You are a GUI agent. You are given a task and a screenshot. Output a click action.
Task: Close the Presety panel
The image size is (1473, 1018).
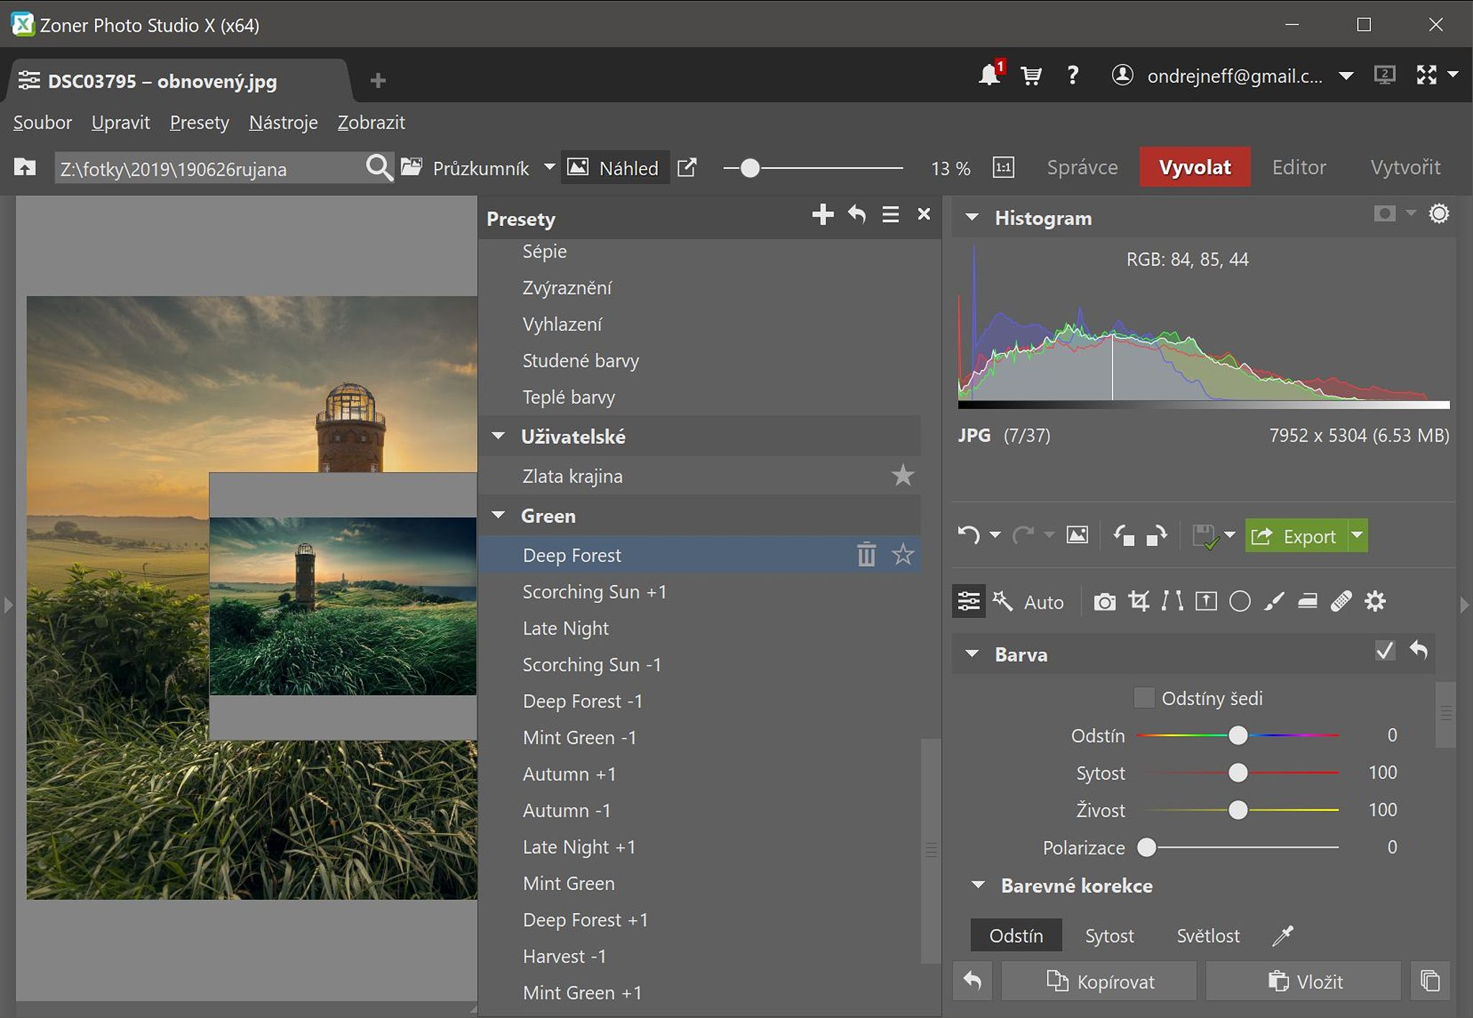(924, 214)
